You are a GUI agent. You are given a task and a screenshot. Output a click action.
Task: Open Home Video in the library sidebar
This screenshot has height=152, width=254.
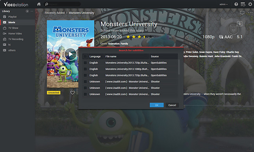pos(15,34)
